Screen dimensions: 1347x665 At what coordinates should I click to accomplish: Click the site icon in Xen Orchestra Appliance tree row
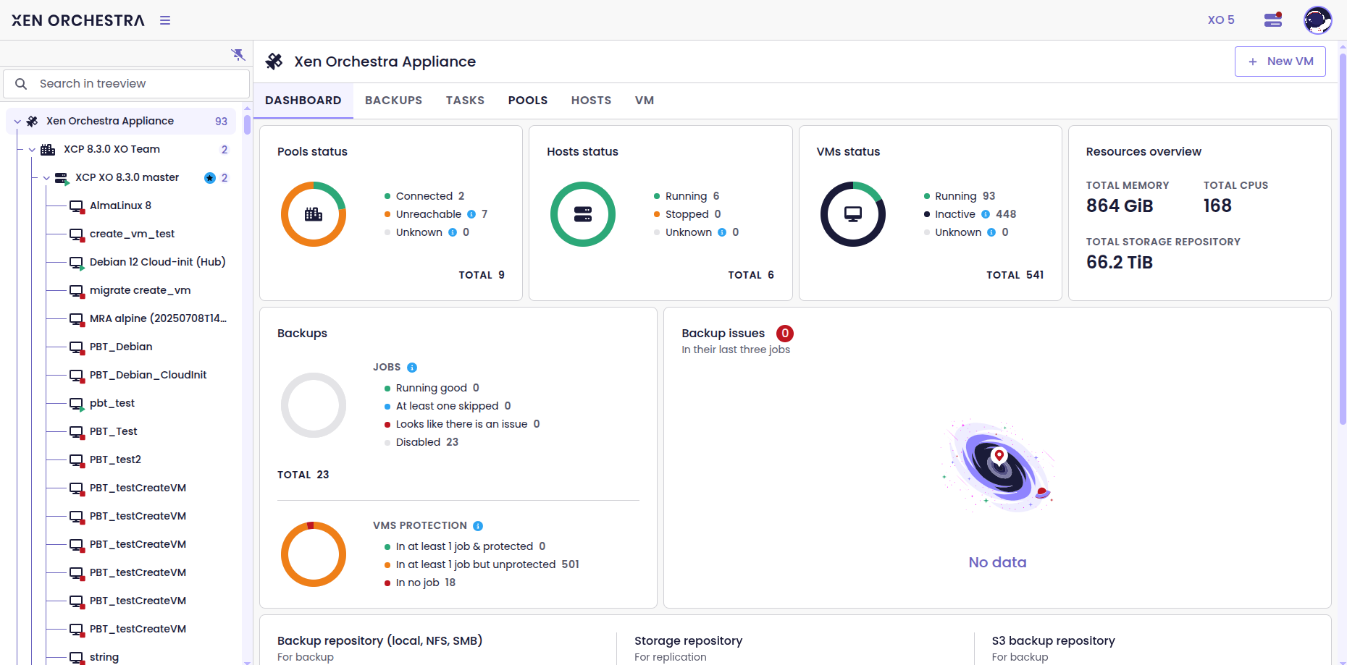pos(33,121)
